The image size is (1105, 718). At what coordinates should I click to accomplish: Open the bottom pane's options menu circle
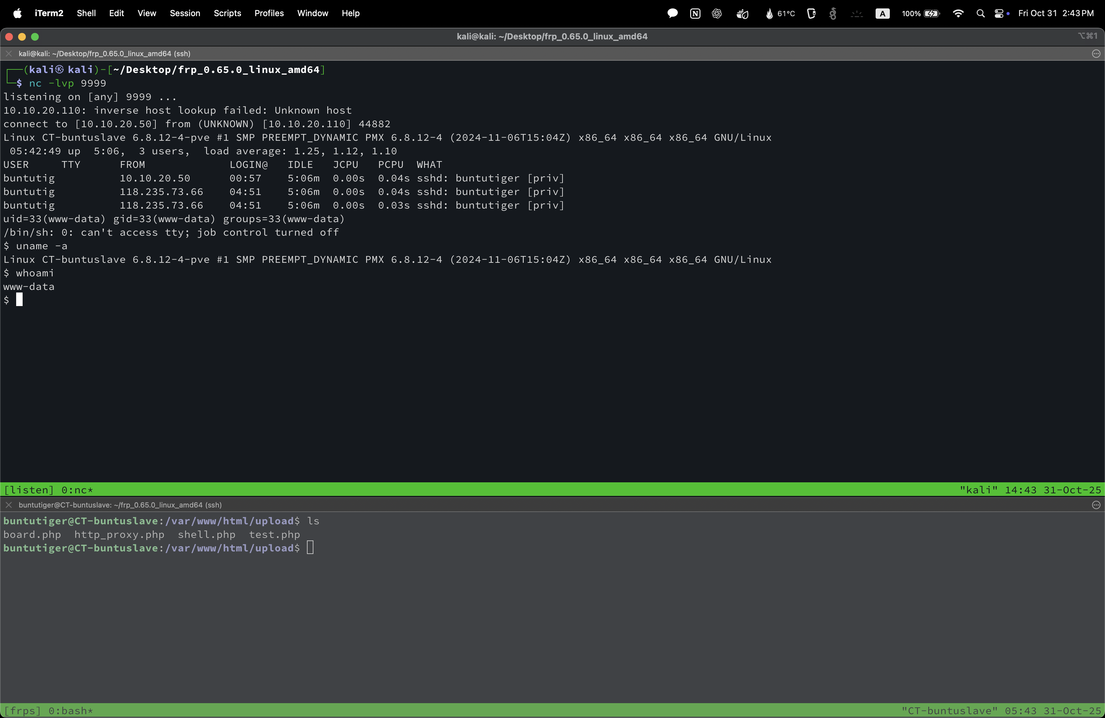pyautogui.click(x=1096, y=505)
